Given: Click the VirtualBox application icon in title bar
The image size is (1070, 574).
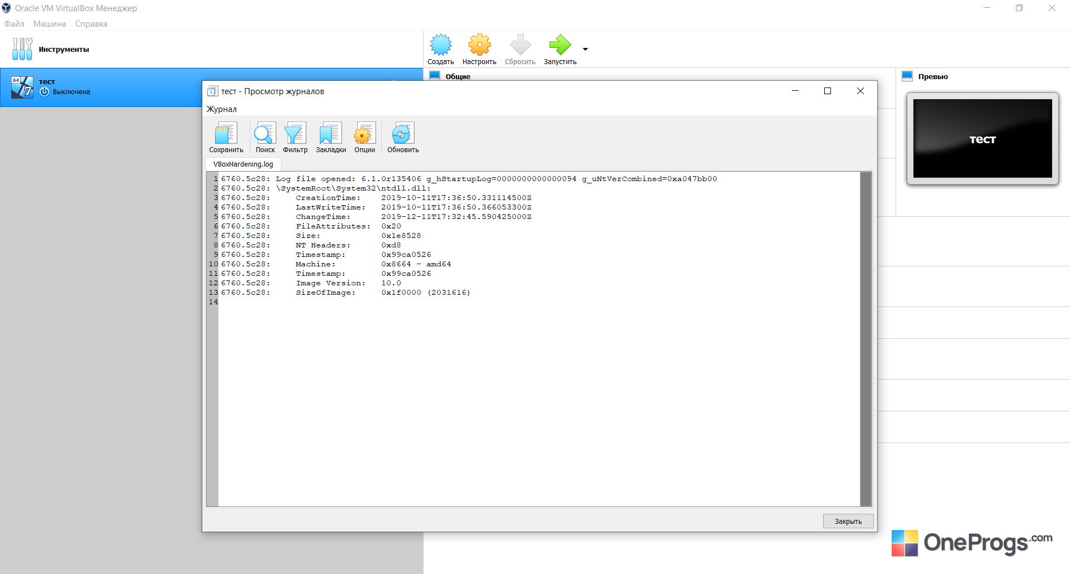Looking at the screenshot, I should [6, 8].
